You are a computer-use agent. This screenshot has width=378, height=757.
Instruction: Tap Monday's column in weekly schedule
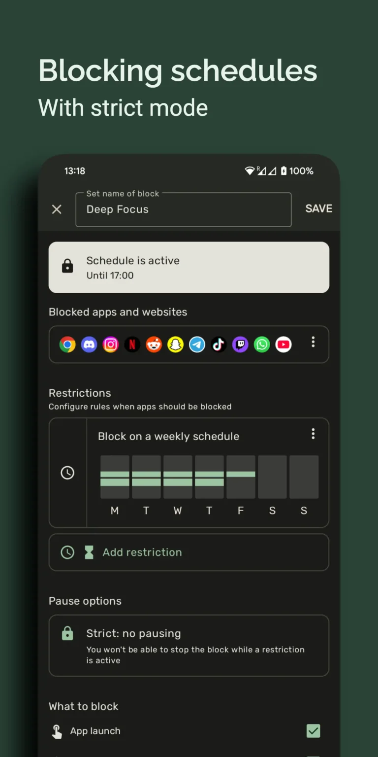(115, 477)
